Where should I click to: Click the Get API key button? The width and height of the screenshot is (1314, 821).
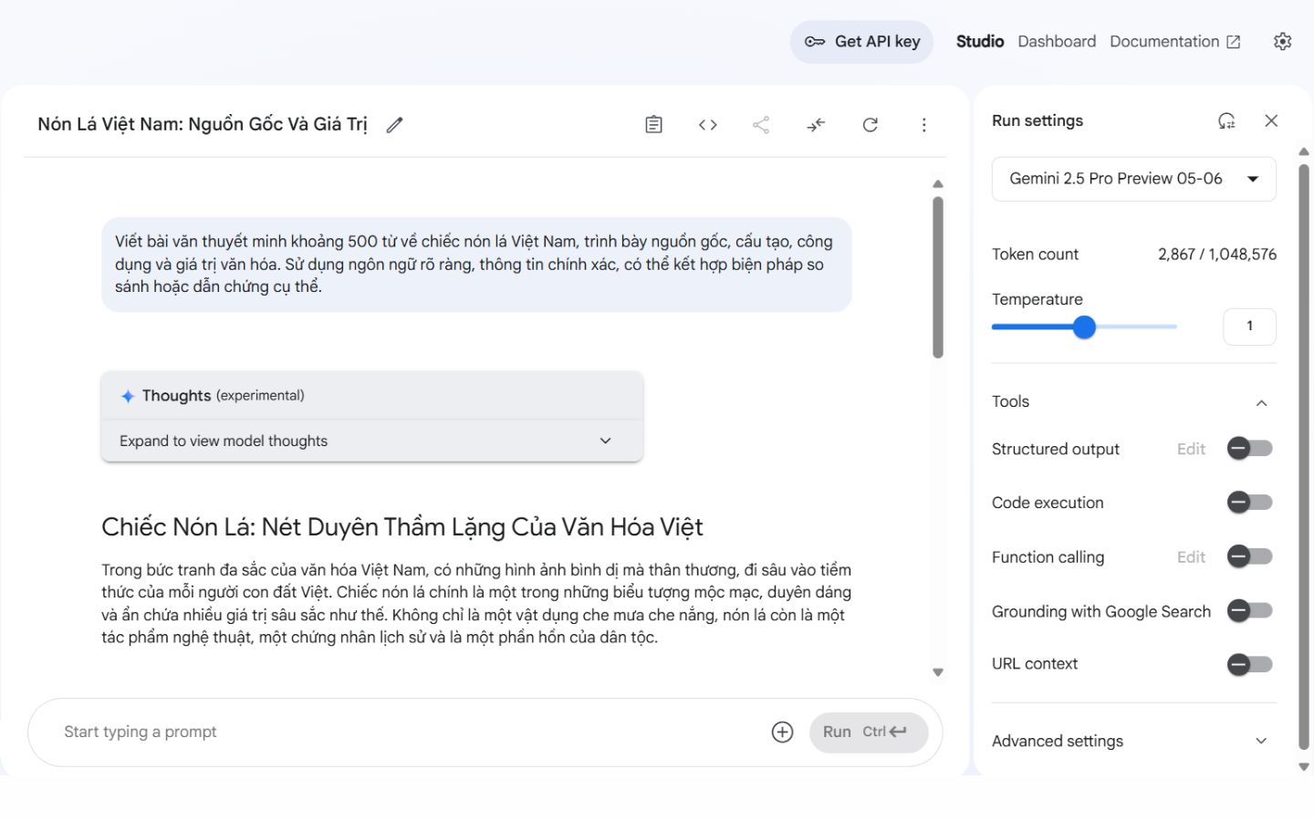coord(861,41)
